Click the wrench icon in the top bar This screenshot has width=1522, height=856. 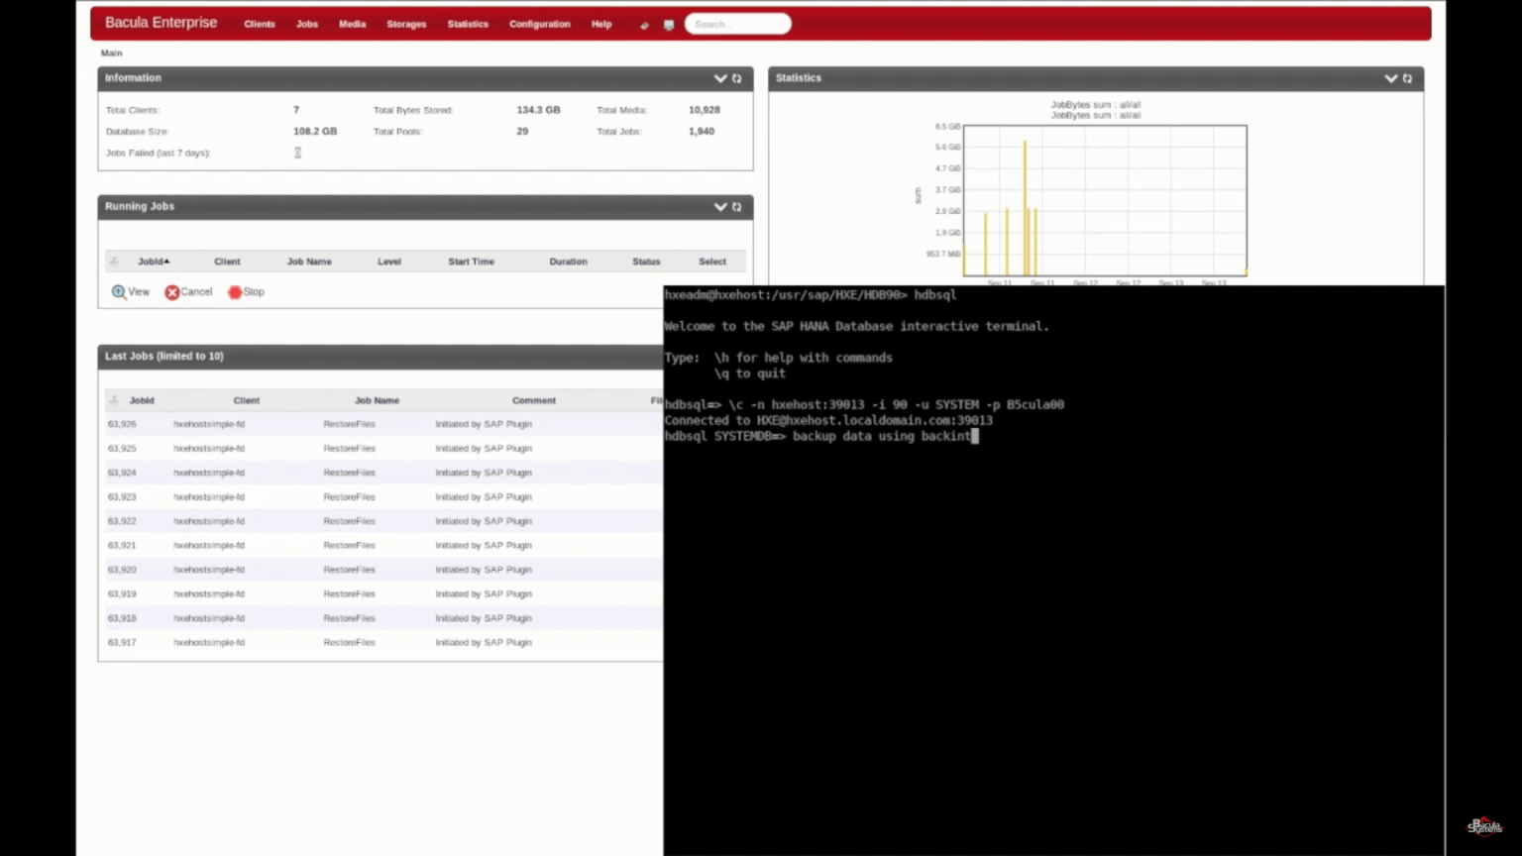[x=644, y=25]
